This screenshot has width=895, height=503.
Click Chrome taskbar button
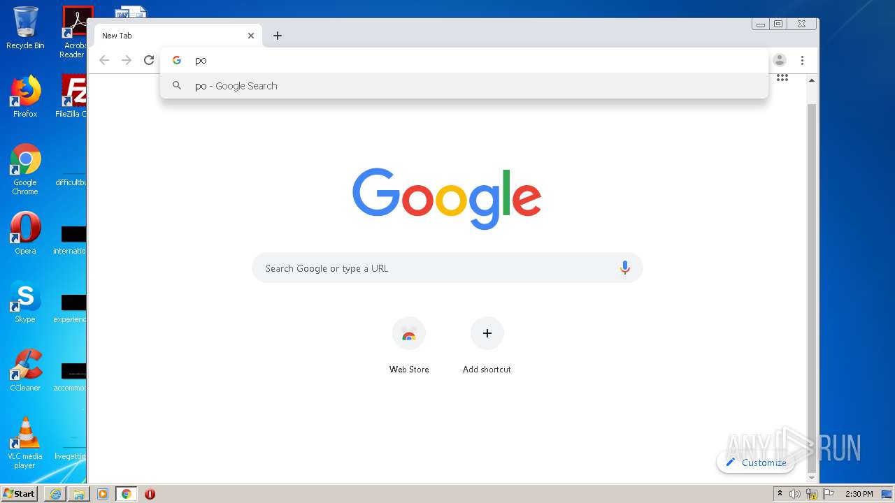[127, 494]
